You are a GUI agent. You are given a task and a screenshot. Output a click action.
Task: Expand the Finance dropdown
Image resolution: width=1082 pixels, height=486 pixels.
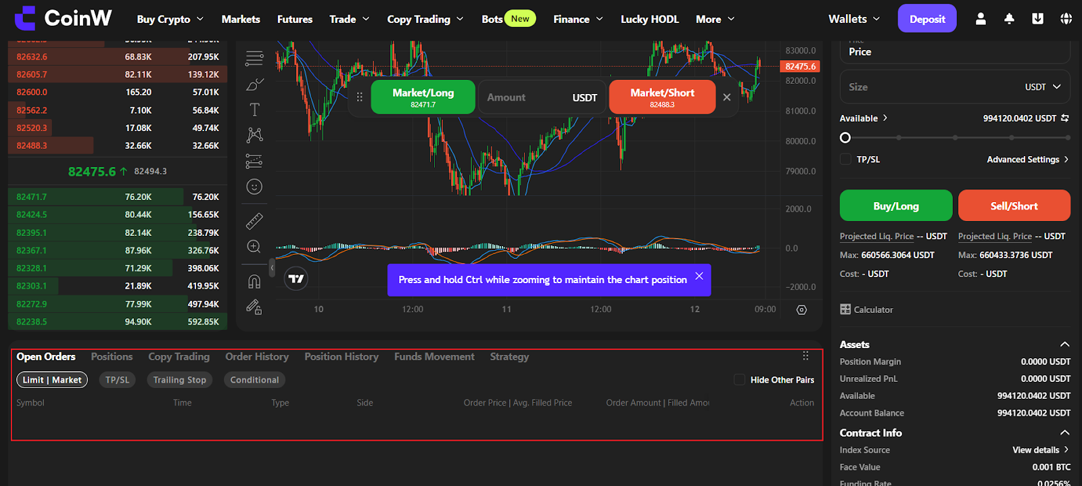[578, 19]
